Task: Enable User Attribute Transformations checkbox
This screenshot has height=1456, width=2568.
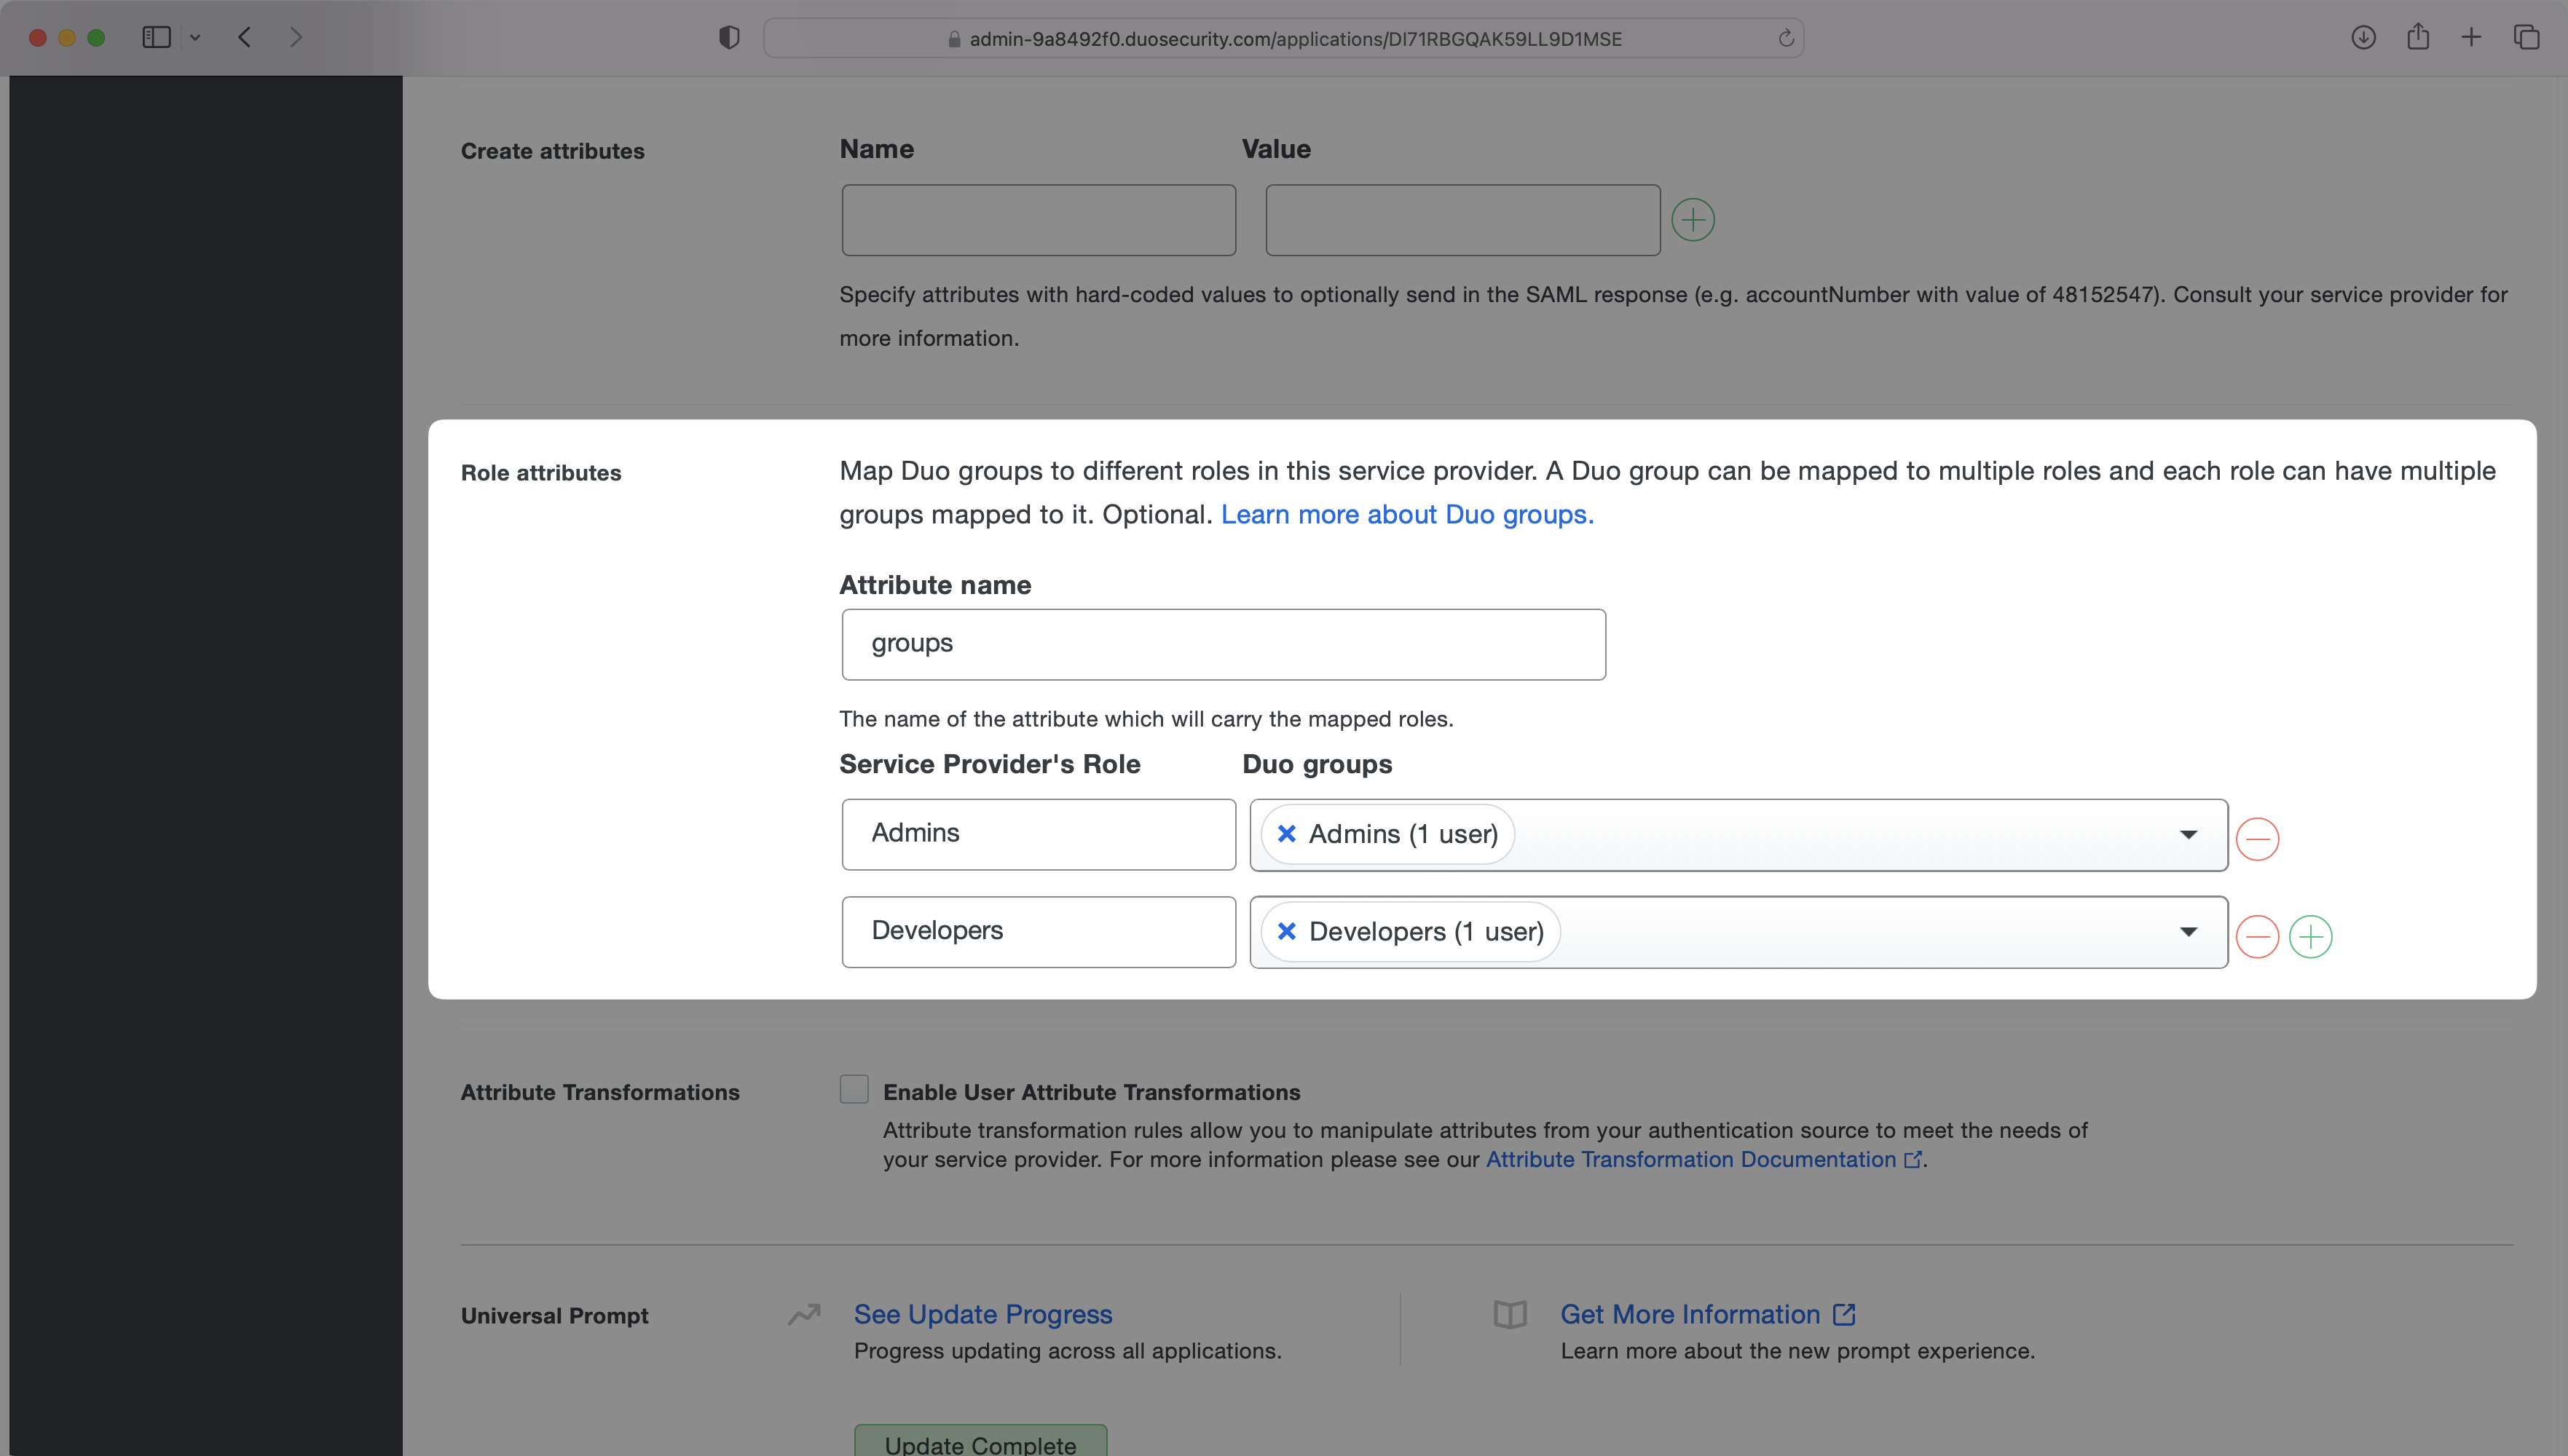Action: (854, 1089)
